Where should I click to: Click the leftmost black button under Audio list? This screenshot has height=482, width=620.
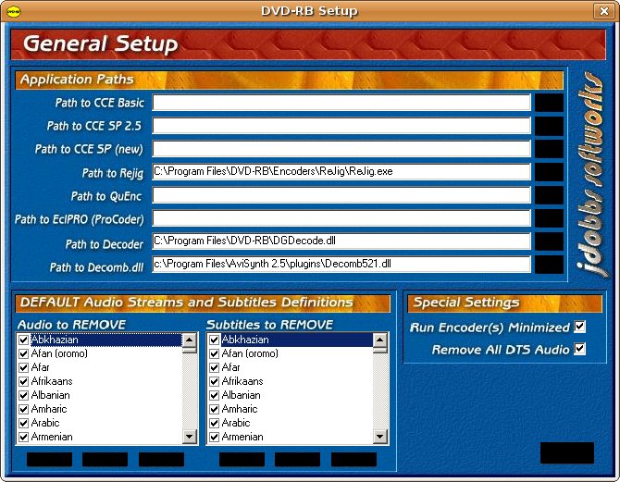click(x=49, y=460)
